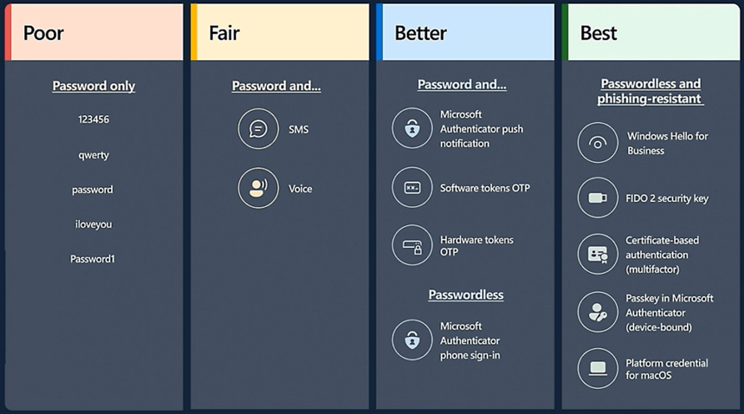Select the Certificate-based authentication icon

598,255
